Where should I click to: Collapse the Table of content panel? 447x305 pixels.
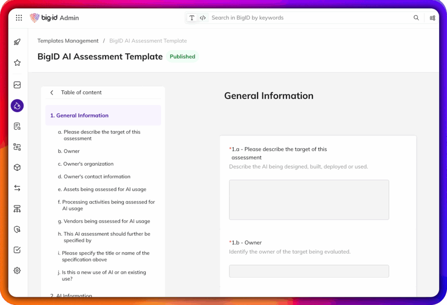point(52,92)
